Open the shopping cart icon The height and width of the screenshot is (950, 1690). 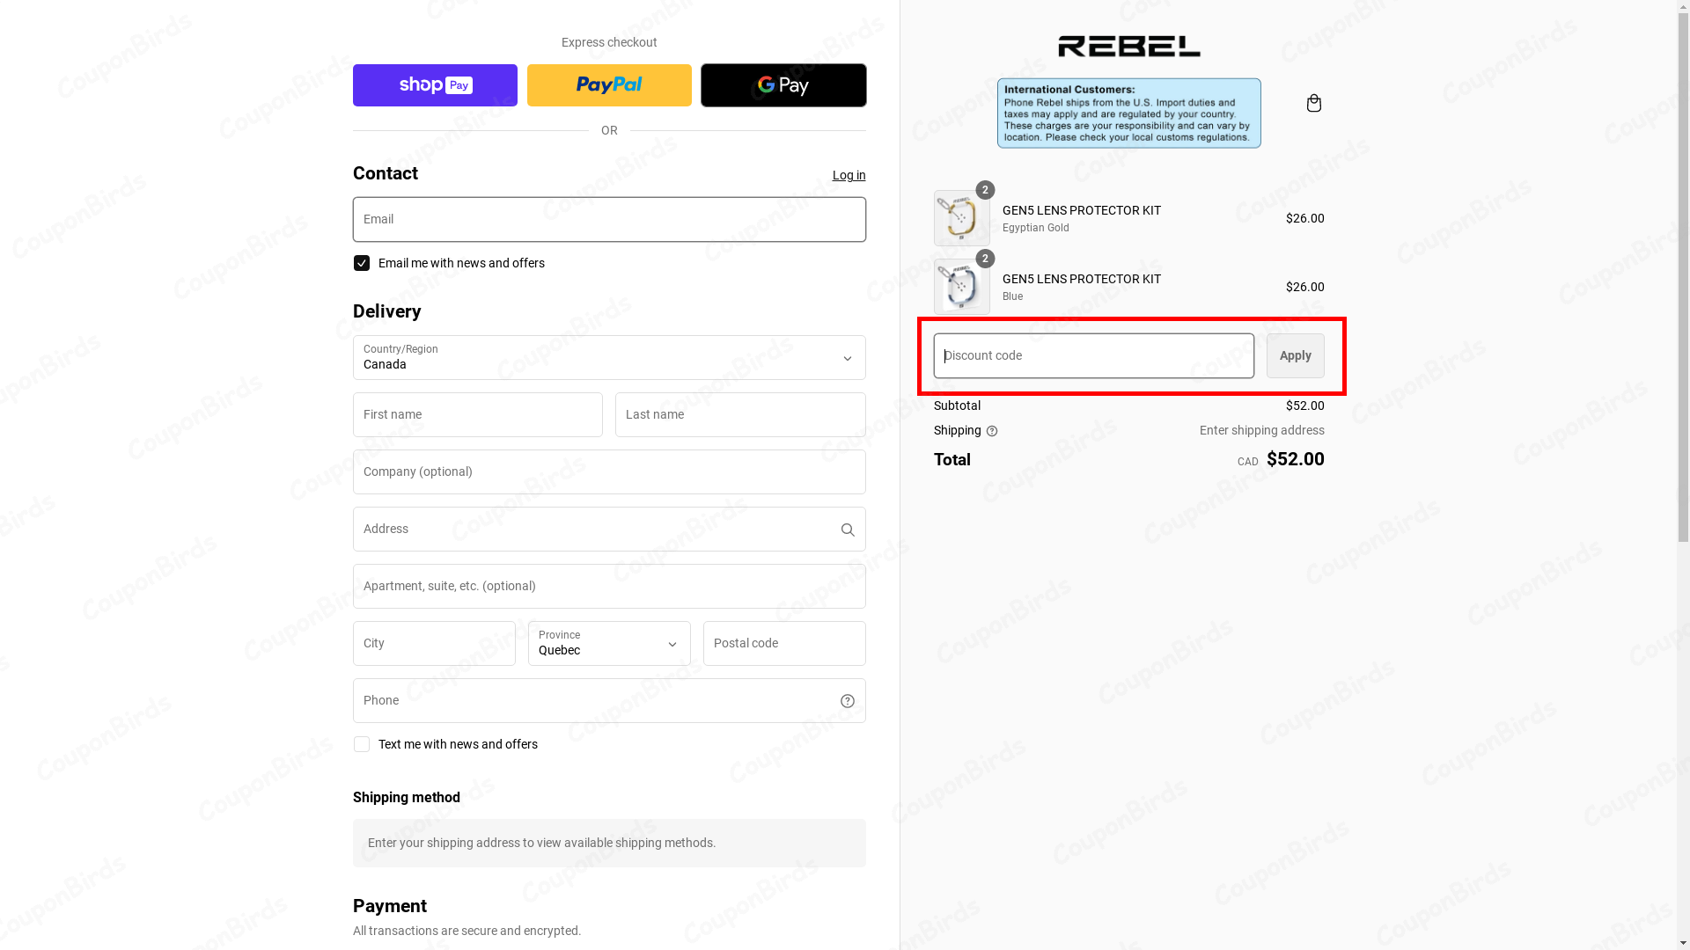[x=1313, y=103]
